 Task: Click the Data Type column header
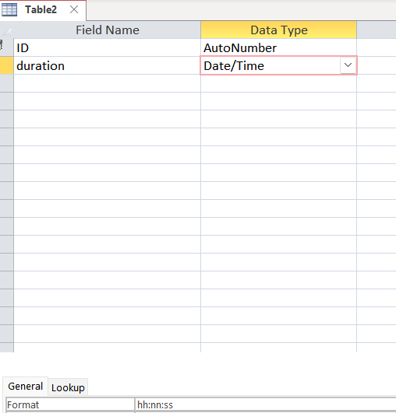279,30
